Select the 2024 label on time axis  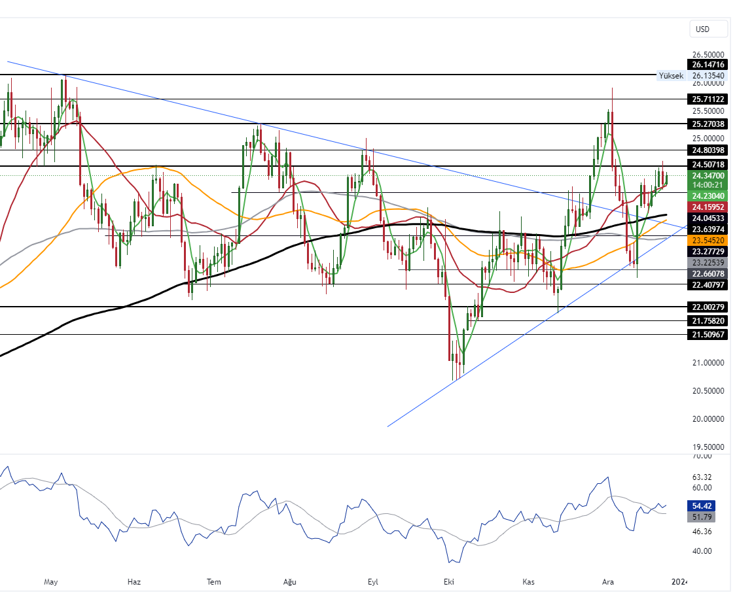679,582
